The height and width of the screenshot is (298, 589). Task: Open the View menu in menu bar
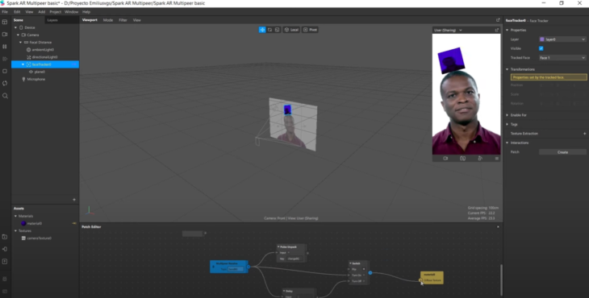[x=29, y=12]
